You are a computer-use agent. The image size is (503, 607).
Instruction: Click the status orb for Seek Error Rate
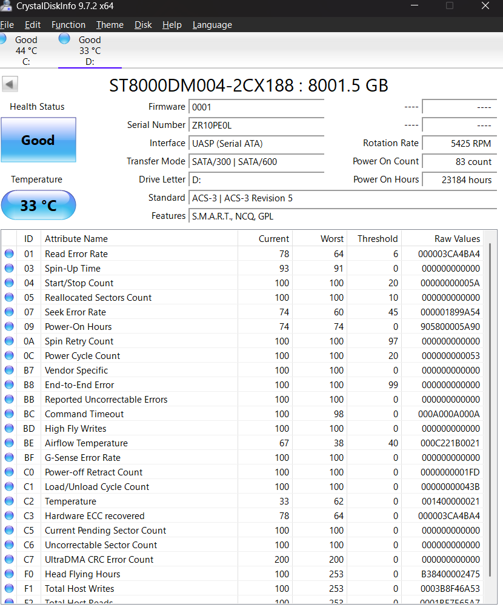(9, 312)
